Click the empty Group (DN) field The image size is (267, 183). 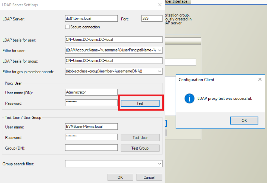click(91, 148)
